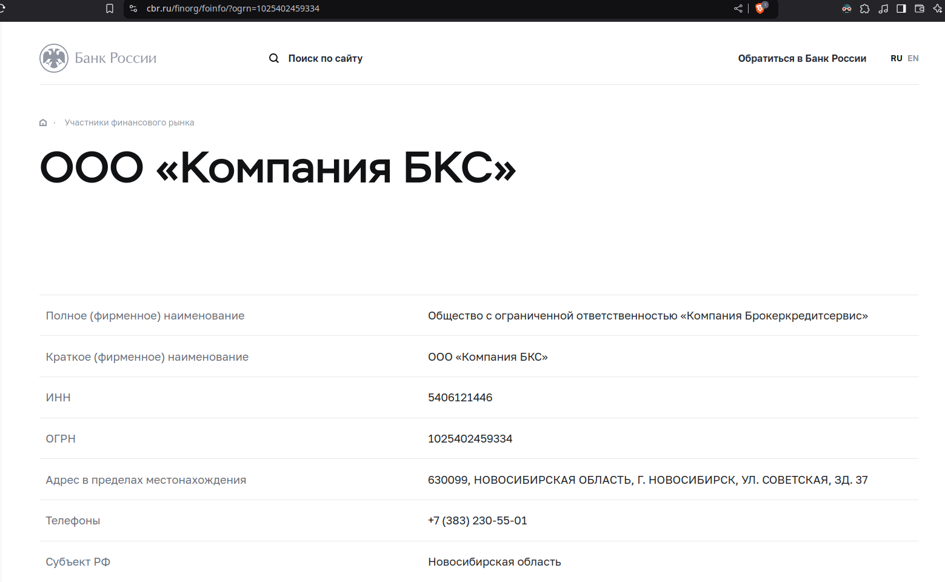
Task: Click the 'Банк России' logo text
Action: tap(116, 58)
